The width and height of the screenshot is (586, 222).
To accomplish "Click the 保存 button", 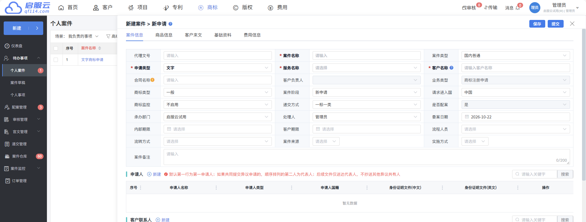I will 537,24.
